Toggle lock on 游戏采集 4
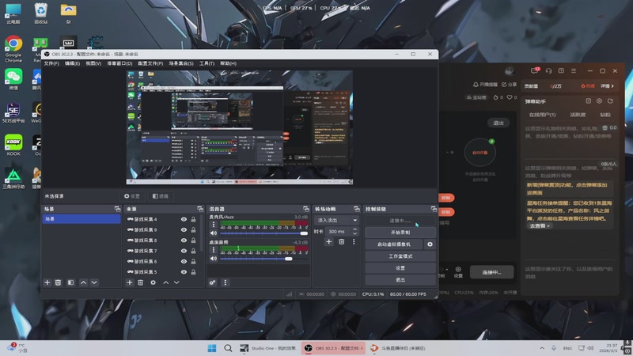 click(x=193, y=219)
